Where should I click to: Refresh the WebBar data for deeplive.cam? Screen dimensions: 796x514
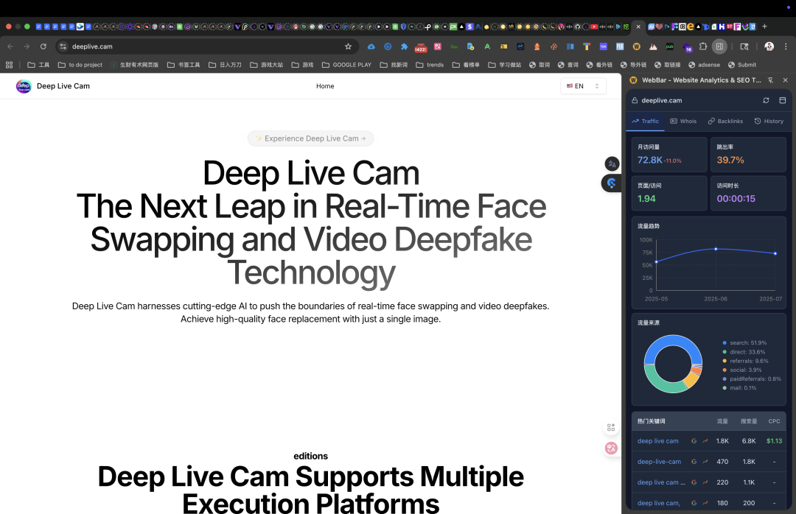[x=766, y=100]
